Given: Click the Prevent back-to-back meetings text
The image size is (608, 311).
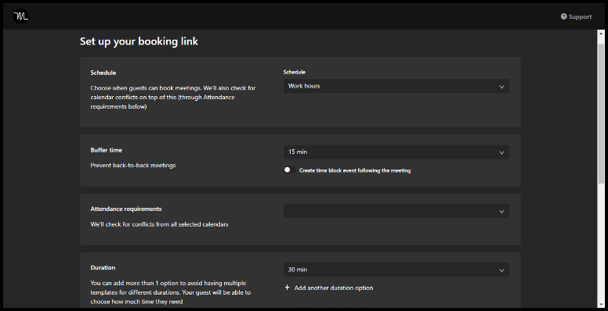Looking at the screenshot, I should tap(133, 165).
